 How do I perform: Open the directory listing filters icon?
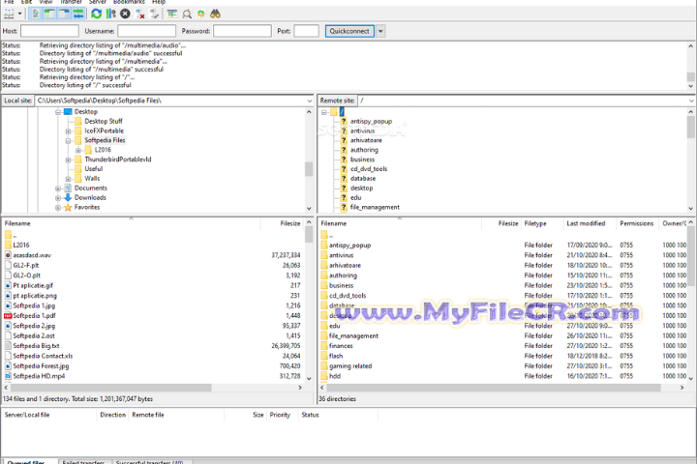(172, 14)
